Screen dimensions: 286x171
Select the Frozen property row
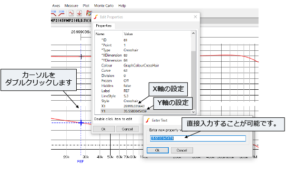point(145,80)
